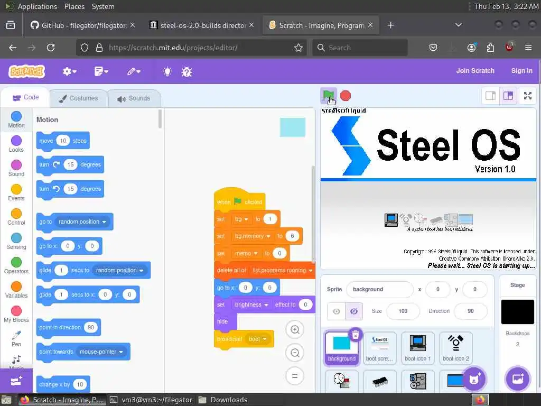
Task: Select the Stage backdrop thumbnail
Action: 517,312
